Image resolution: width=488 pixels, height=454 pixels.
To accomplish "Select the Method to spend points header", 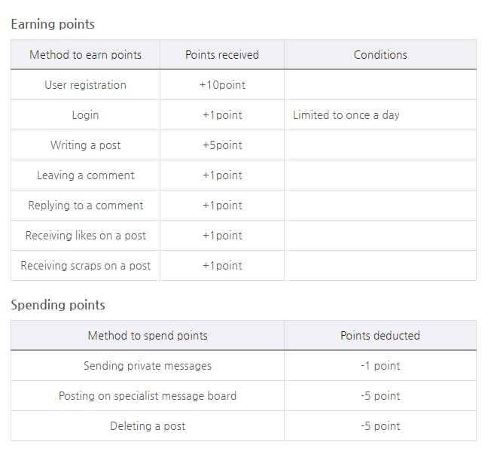I will (x=148, y=336).
